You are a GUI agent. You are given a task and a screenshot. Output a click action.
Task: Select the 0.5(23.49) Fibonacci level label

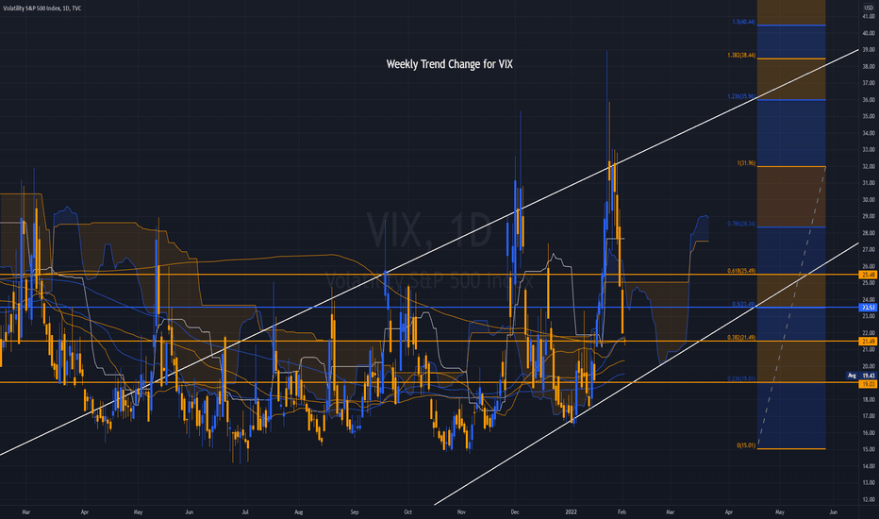point(743,305)
